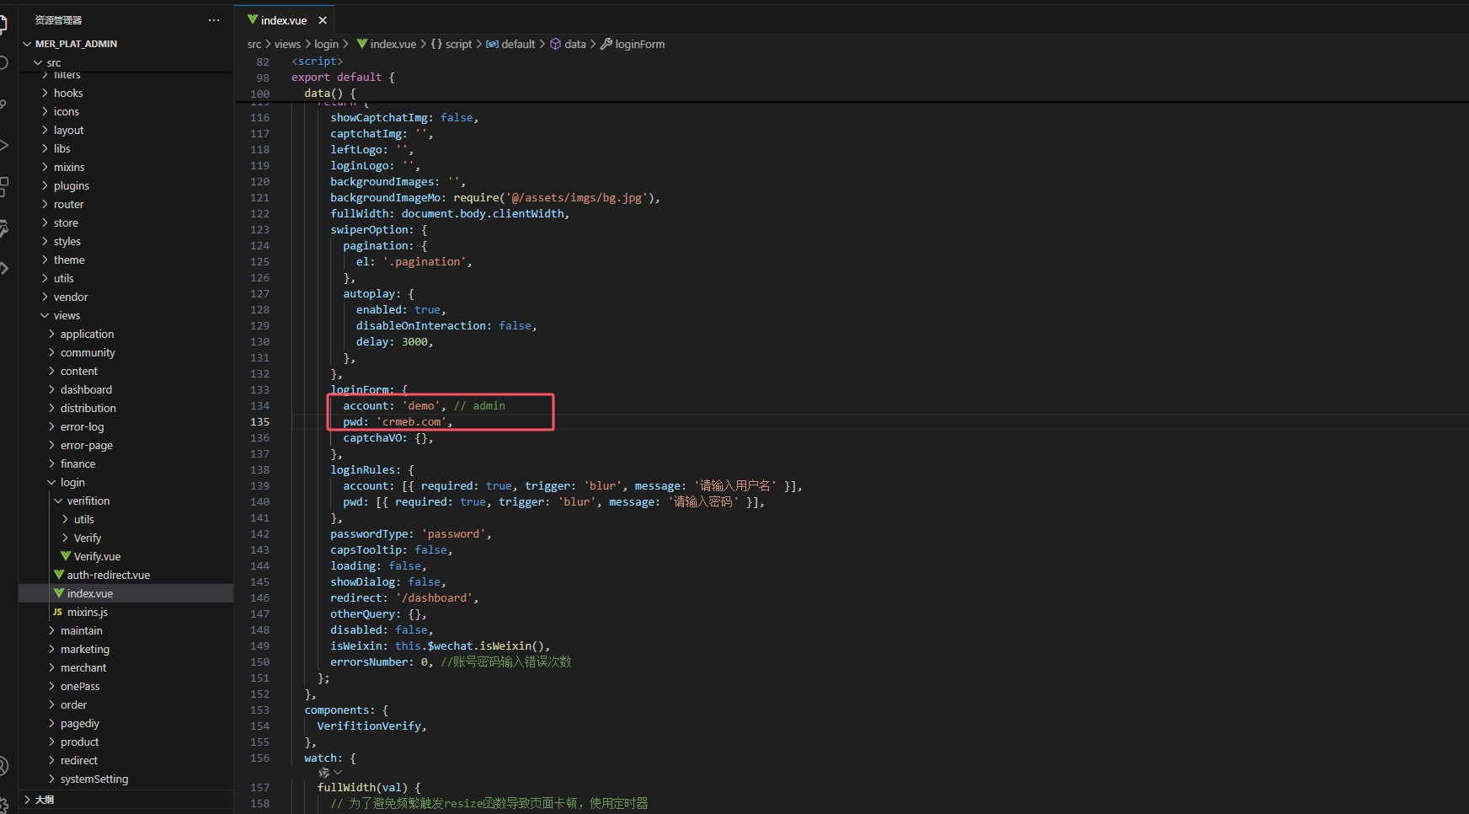Expand the 大纲 outline section

click(28, 800)
